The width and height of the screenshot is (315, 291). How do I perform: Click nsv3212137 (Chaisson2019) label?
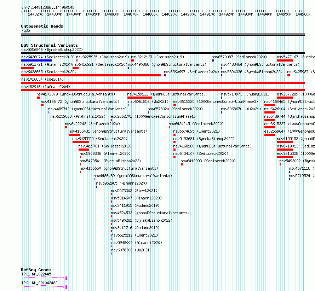[157, 57]
